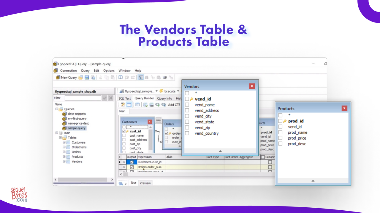
Task: Collapse the Vendors table with the bottom arrow
Action: (220, 151)
